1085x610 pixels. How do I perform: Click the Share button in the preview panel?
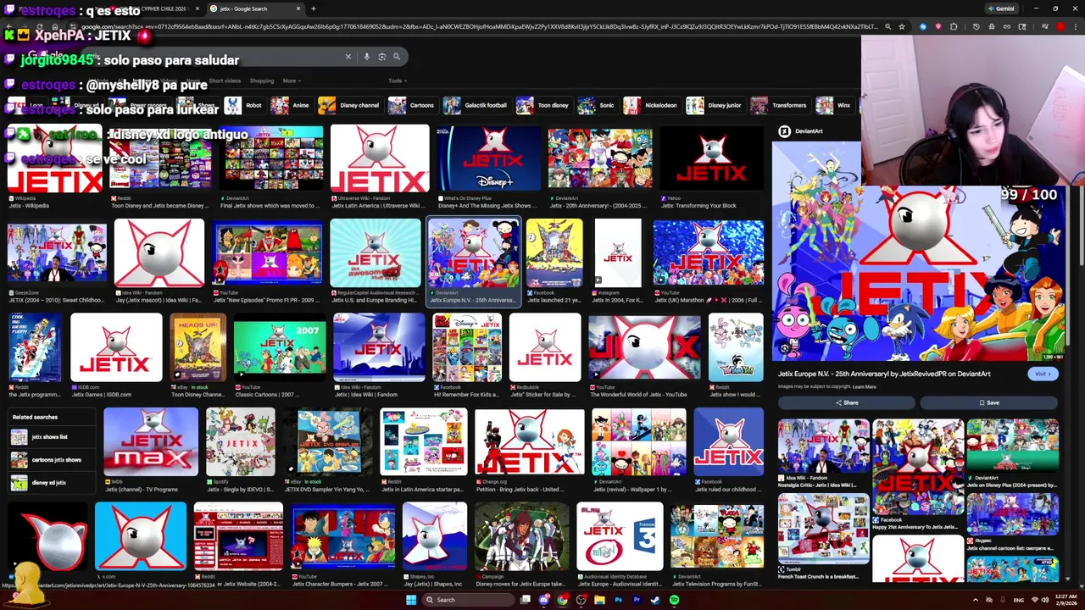(x=847, y=403)
